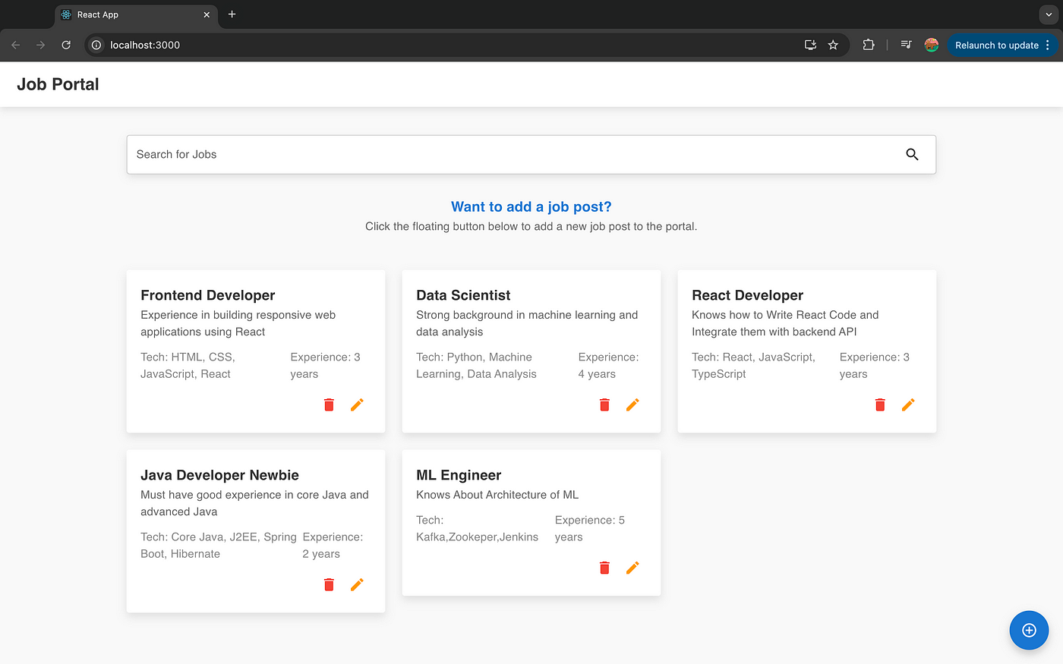Click 'Tech: Core Java, J2EE, Spring Boot, Hibernate'
Screen dimensions: 1063x664
pyautogui.click(x=219, y=545)
